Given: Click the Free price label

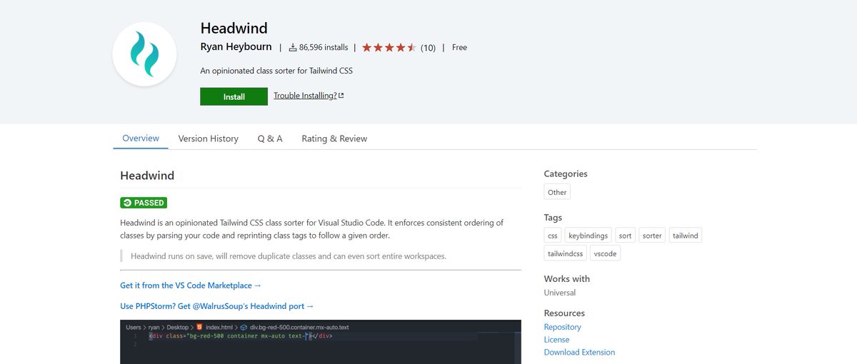Looking at the screenshot, I should tap(459, 48).
